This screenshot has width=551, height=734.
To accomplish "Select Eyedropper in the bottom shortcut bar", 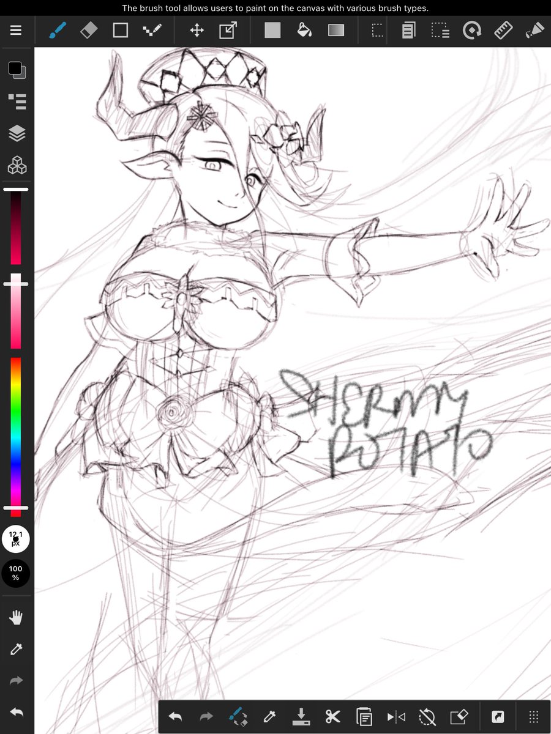I will [269, 716].
